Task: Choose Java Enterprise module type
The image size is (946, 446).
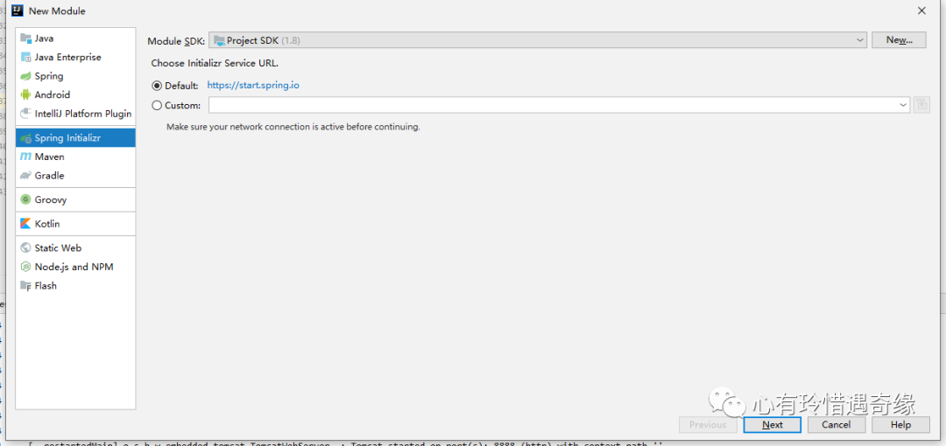Action: [75, 57]
